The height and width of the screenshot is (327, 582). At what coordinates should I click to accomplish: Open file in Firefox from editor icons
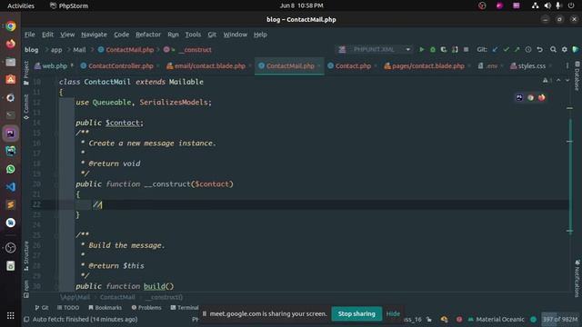[542, 97]
